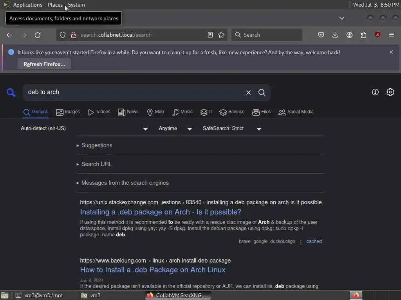Open SearXNG preferences gear icon

click(x=390, y=92)
